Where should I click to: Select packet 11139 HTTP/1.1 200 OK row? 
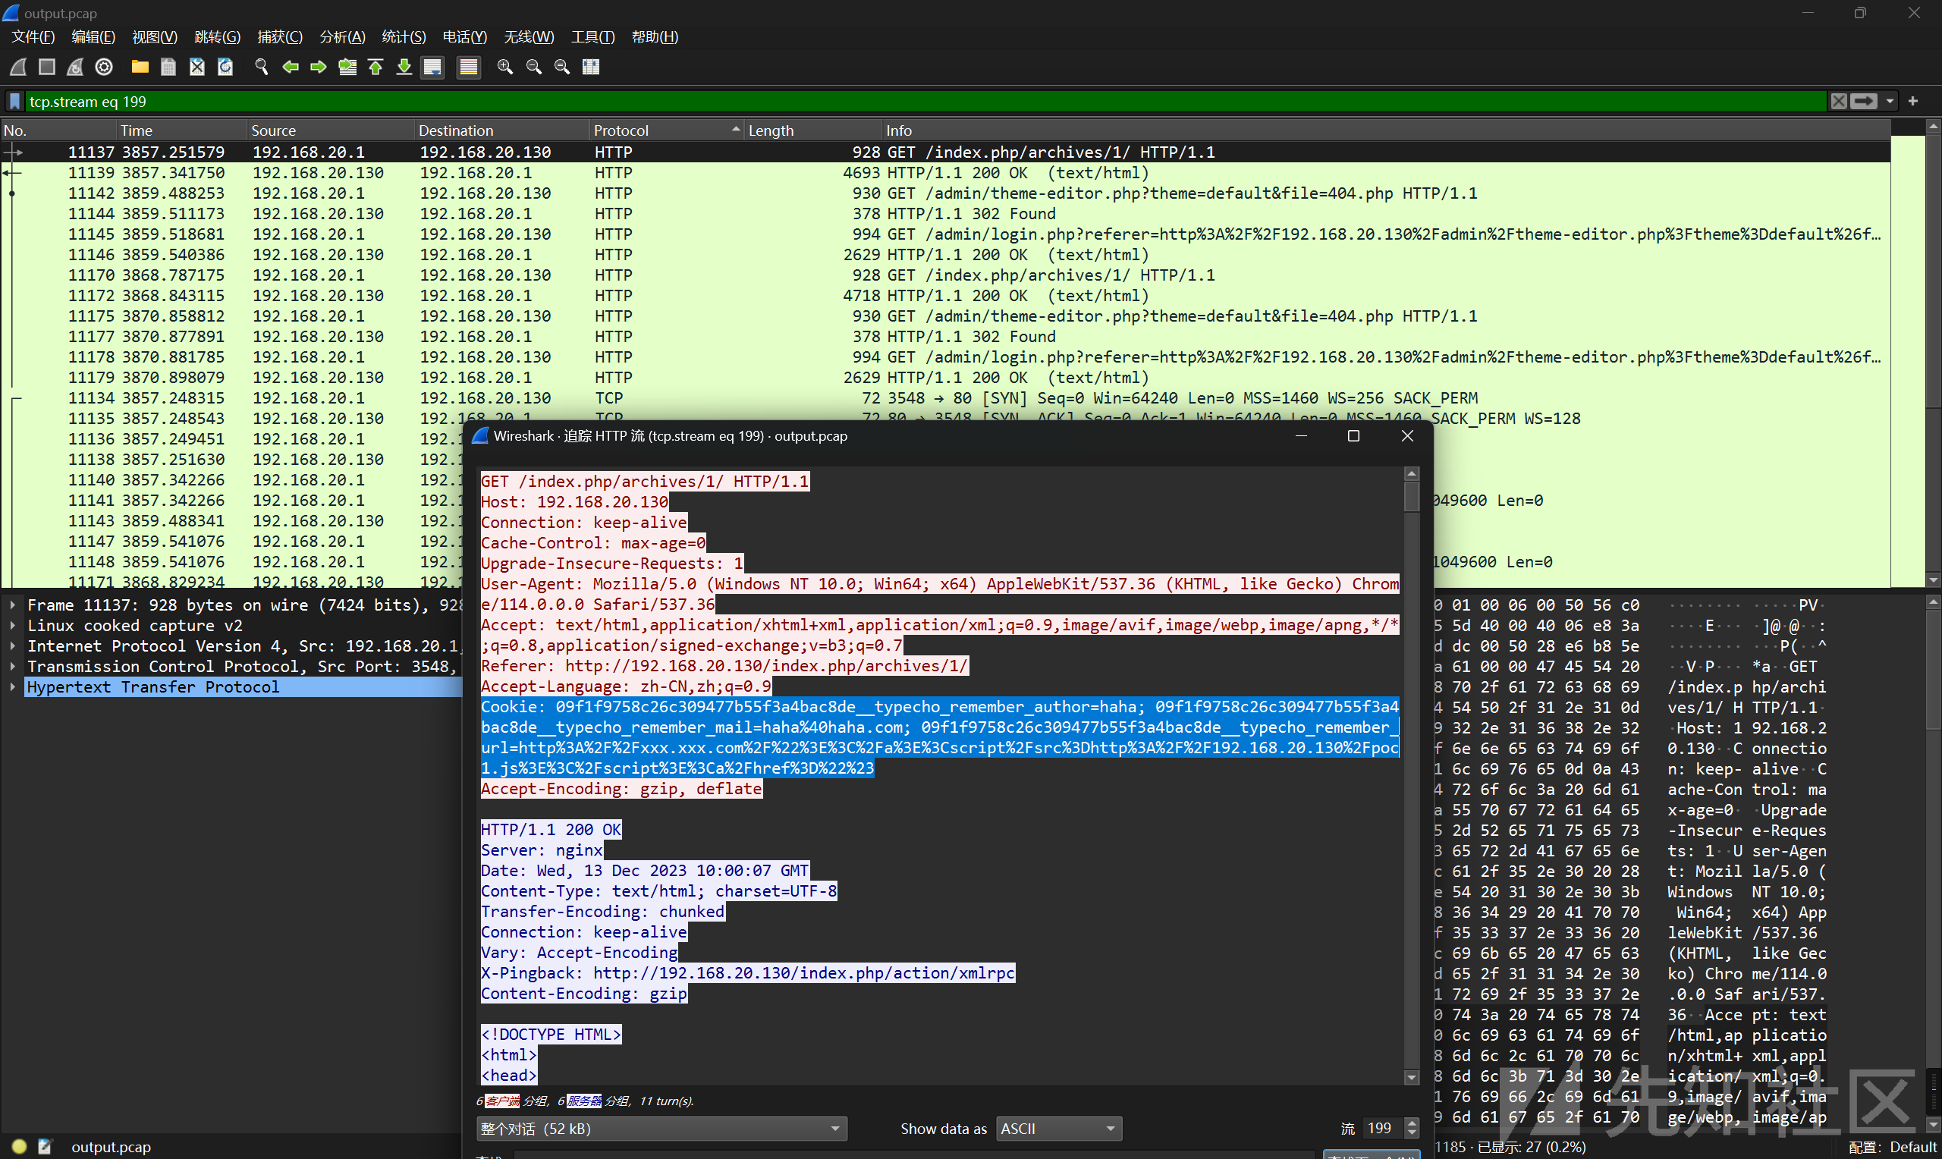coord(945,173)
